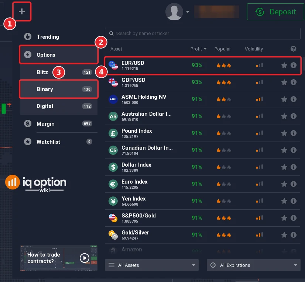The height and width of the screenshot is (282, 305).
Task: Select Canadian Dollar Index asset
Action: tap(202, 150)
